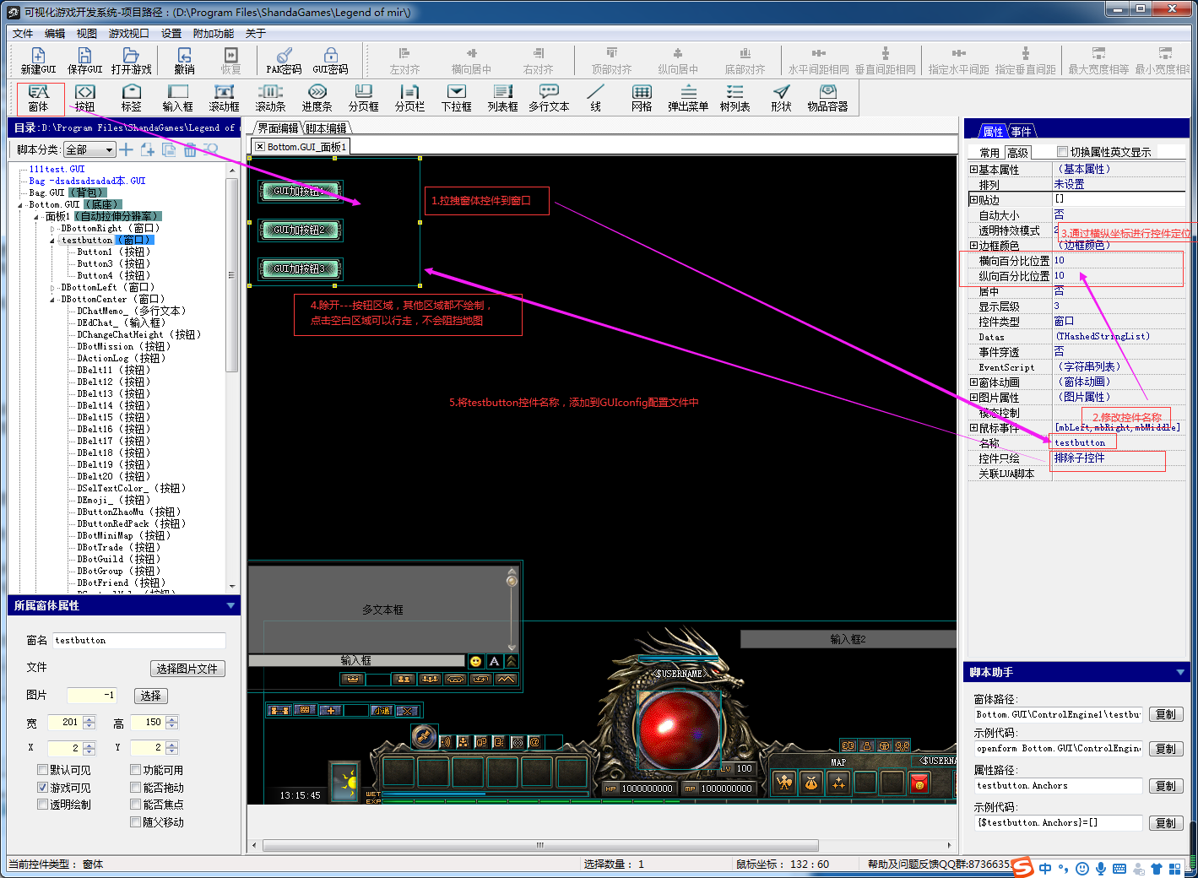Screen dimensions: 1198x878
Task: Collapse the 脚本助手 panel arrow
Action: click(1180, 672)
